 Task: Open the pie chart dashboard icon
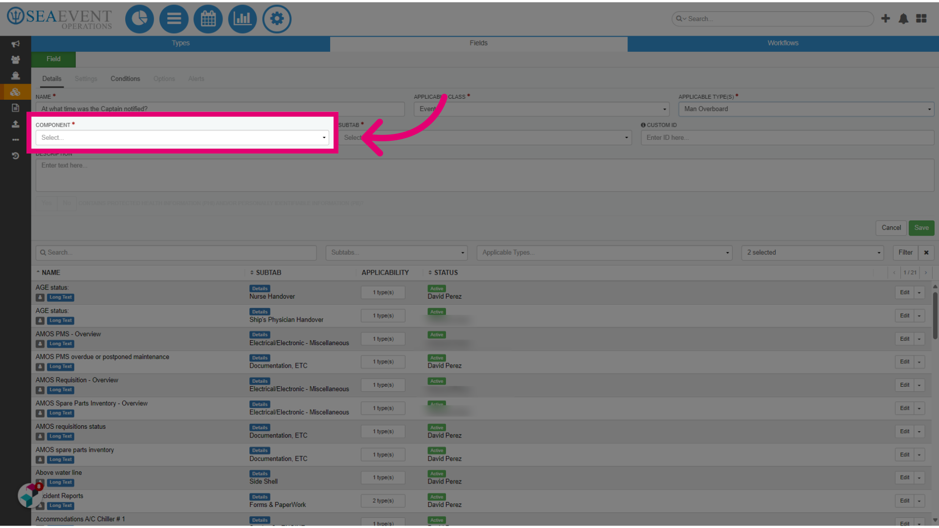[x=139, y=19]
